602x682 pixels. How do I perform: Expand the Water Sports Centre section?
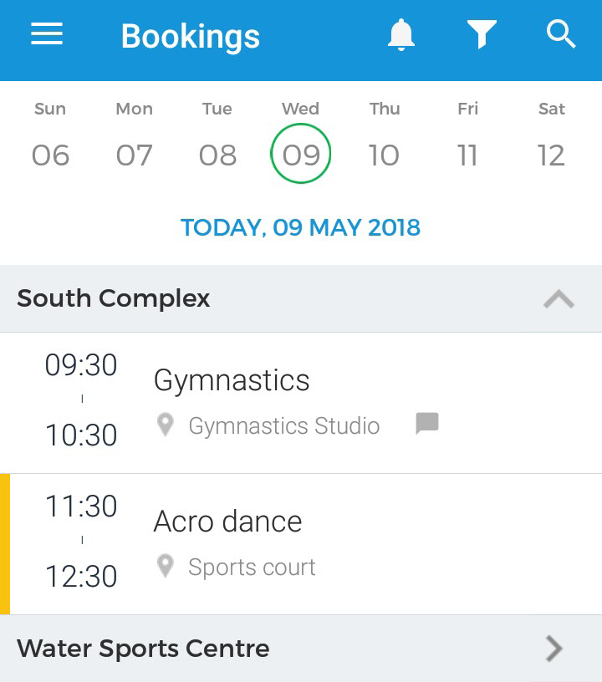point(554,649)
